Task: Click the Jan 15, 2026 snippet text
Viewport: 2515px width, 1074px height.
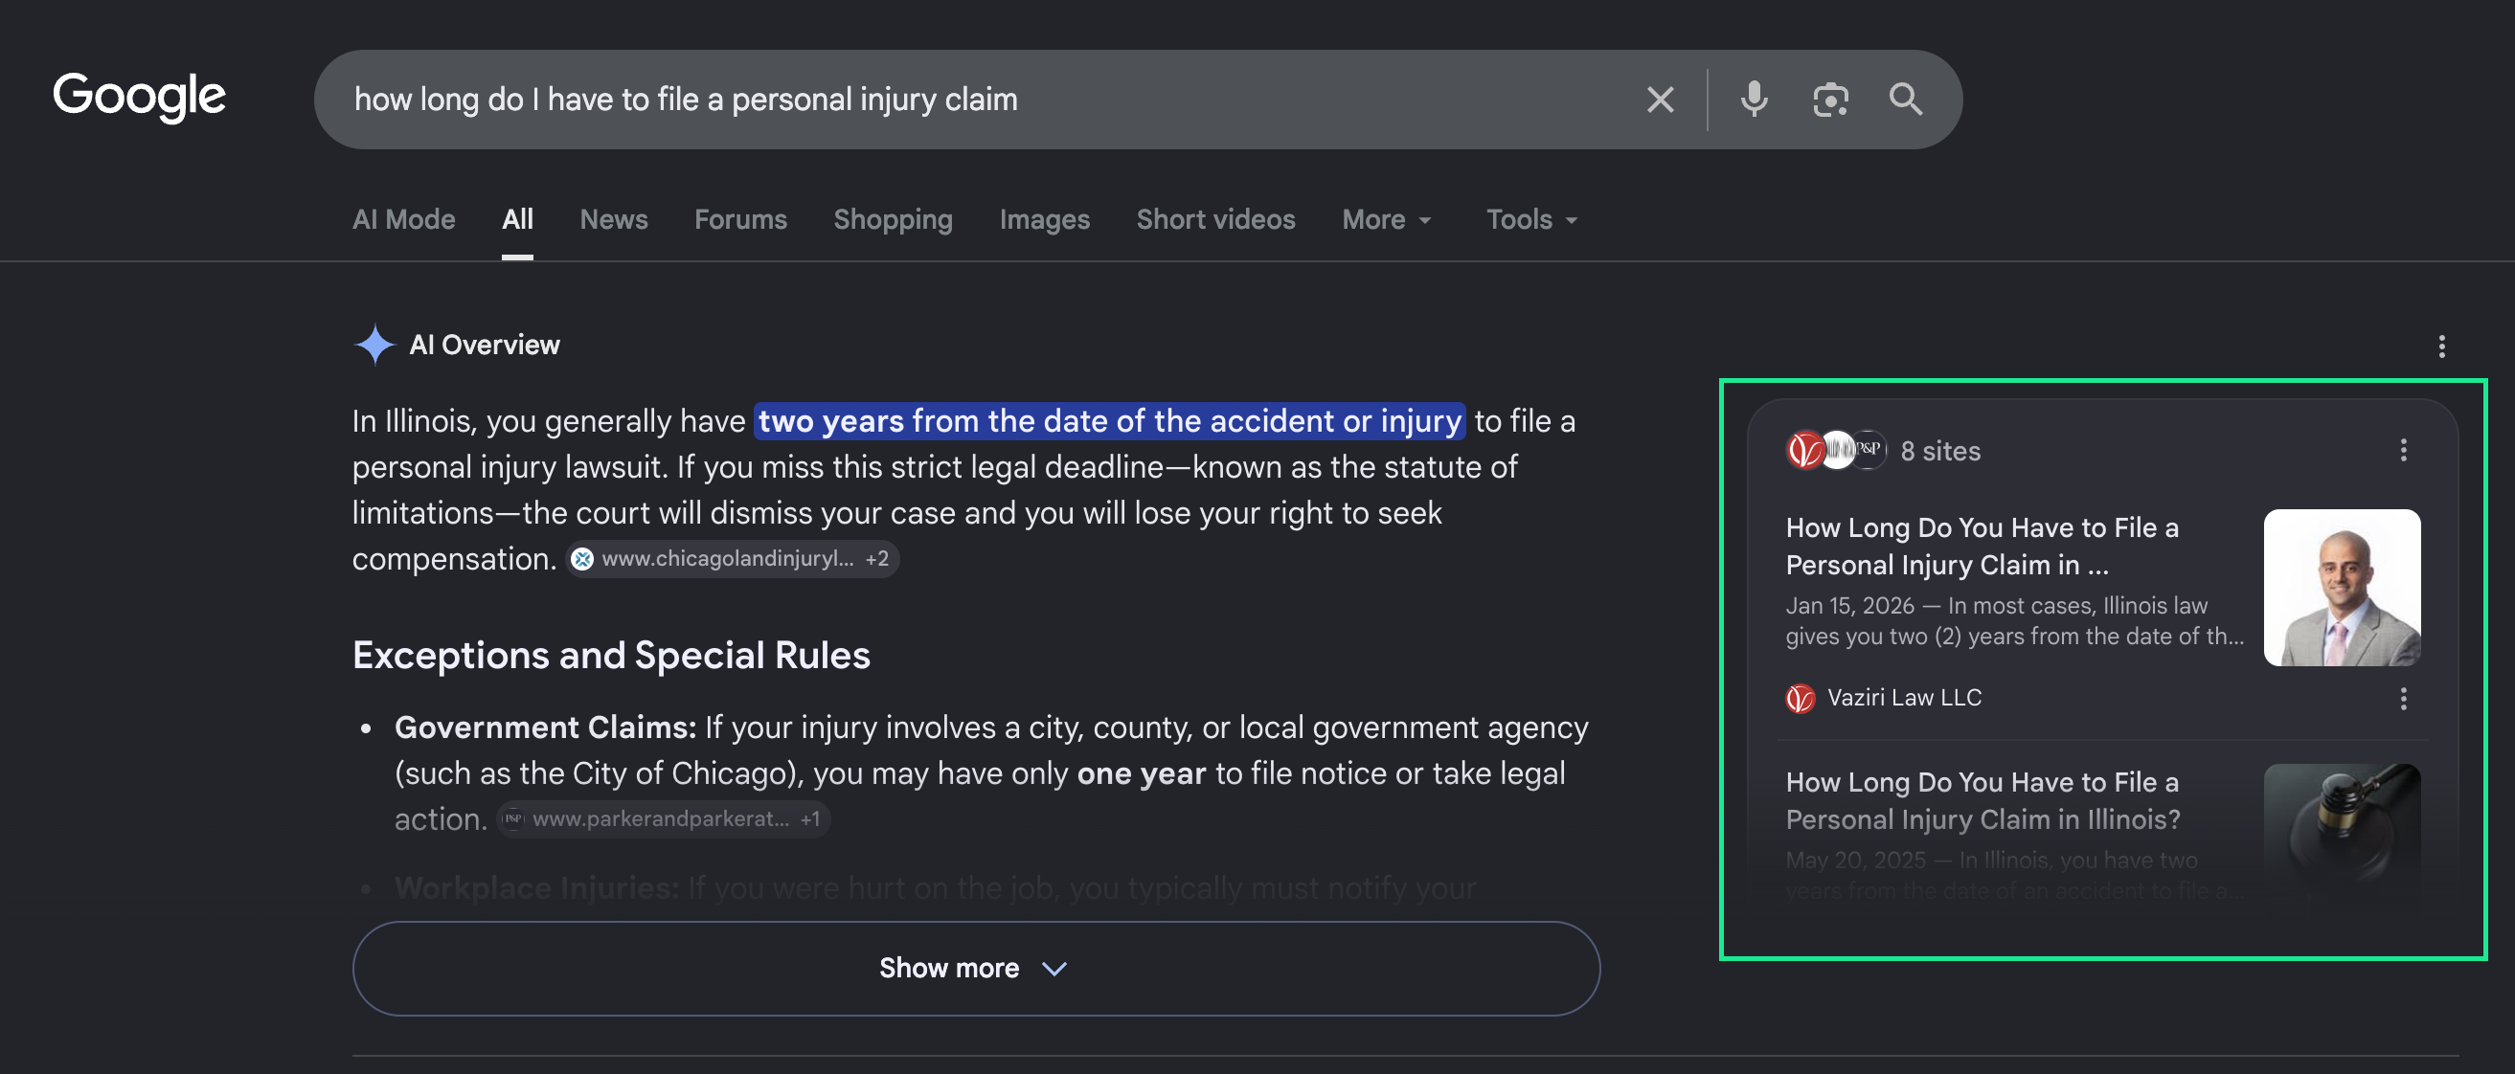Action: 2013,620
